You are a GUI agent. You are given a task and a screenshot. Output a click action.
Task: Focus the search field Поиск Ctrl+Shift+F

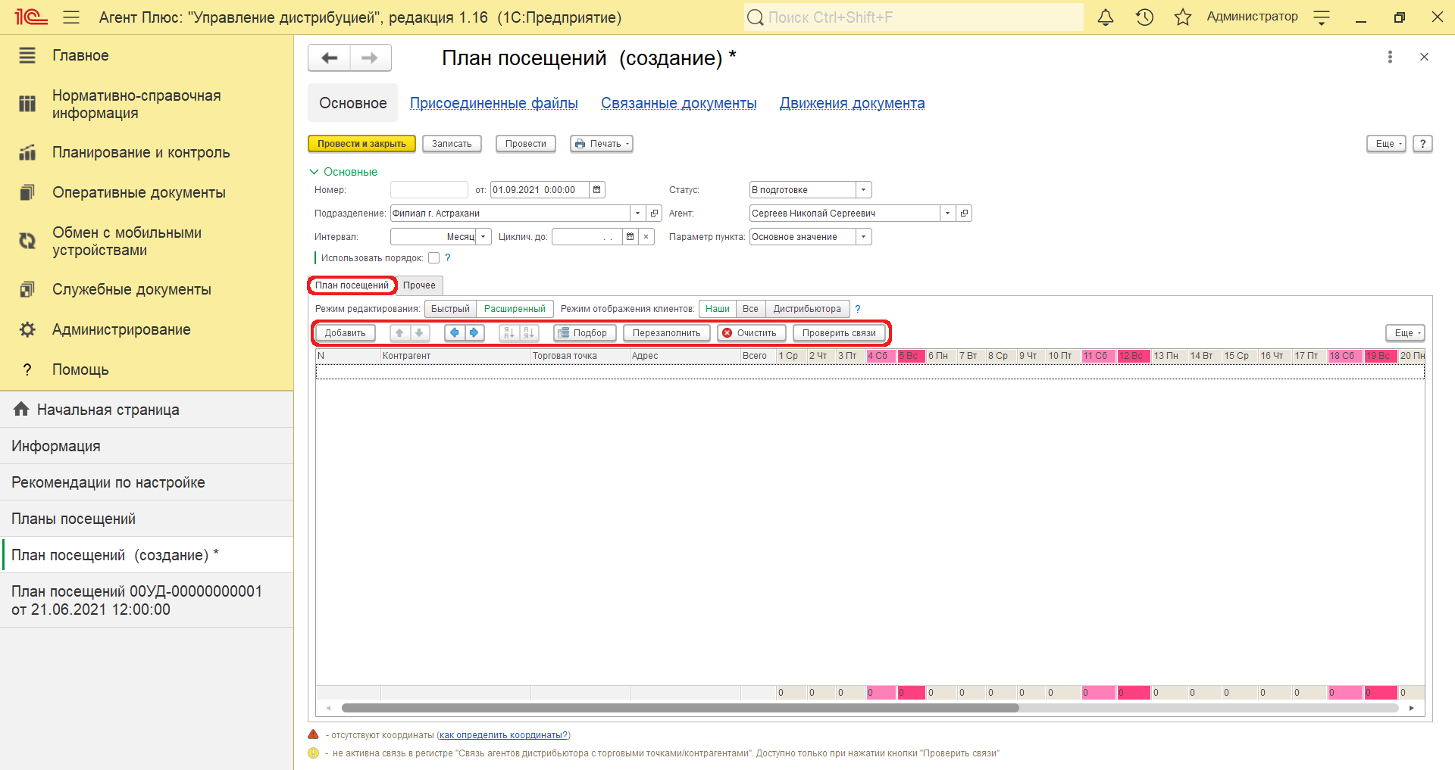tap(914, 17)
